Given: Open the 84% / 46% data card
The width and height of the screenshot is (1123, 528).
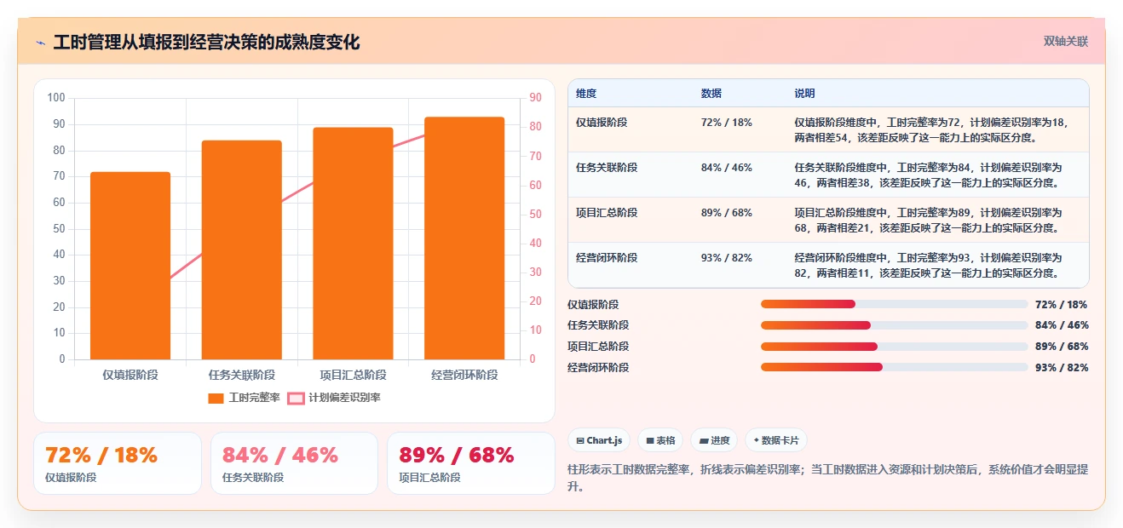Looking at the screenshot, I should [294, 463].
